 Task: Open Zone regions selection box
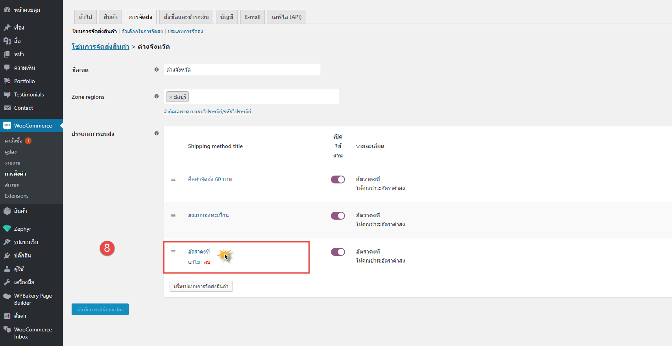click(x=264, y=97)
